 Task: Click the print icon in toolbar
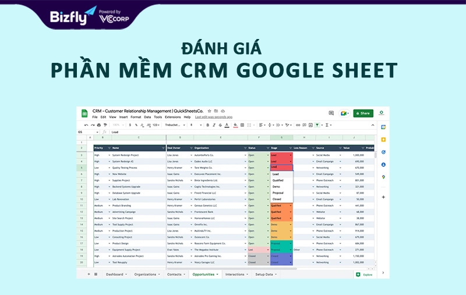coord(98,125)
